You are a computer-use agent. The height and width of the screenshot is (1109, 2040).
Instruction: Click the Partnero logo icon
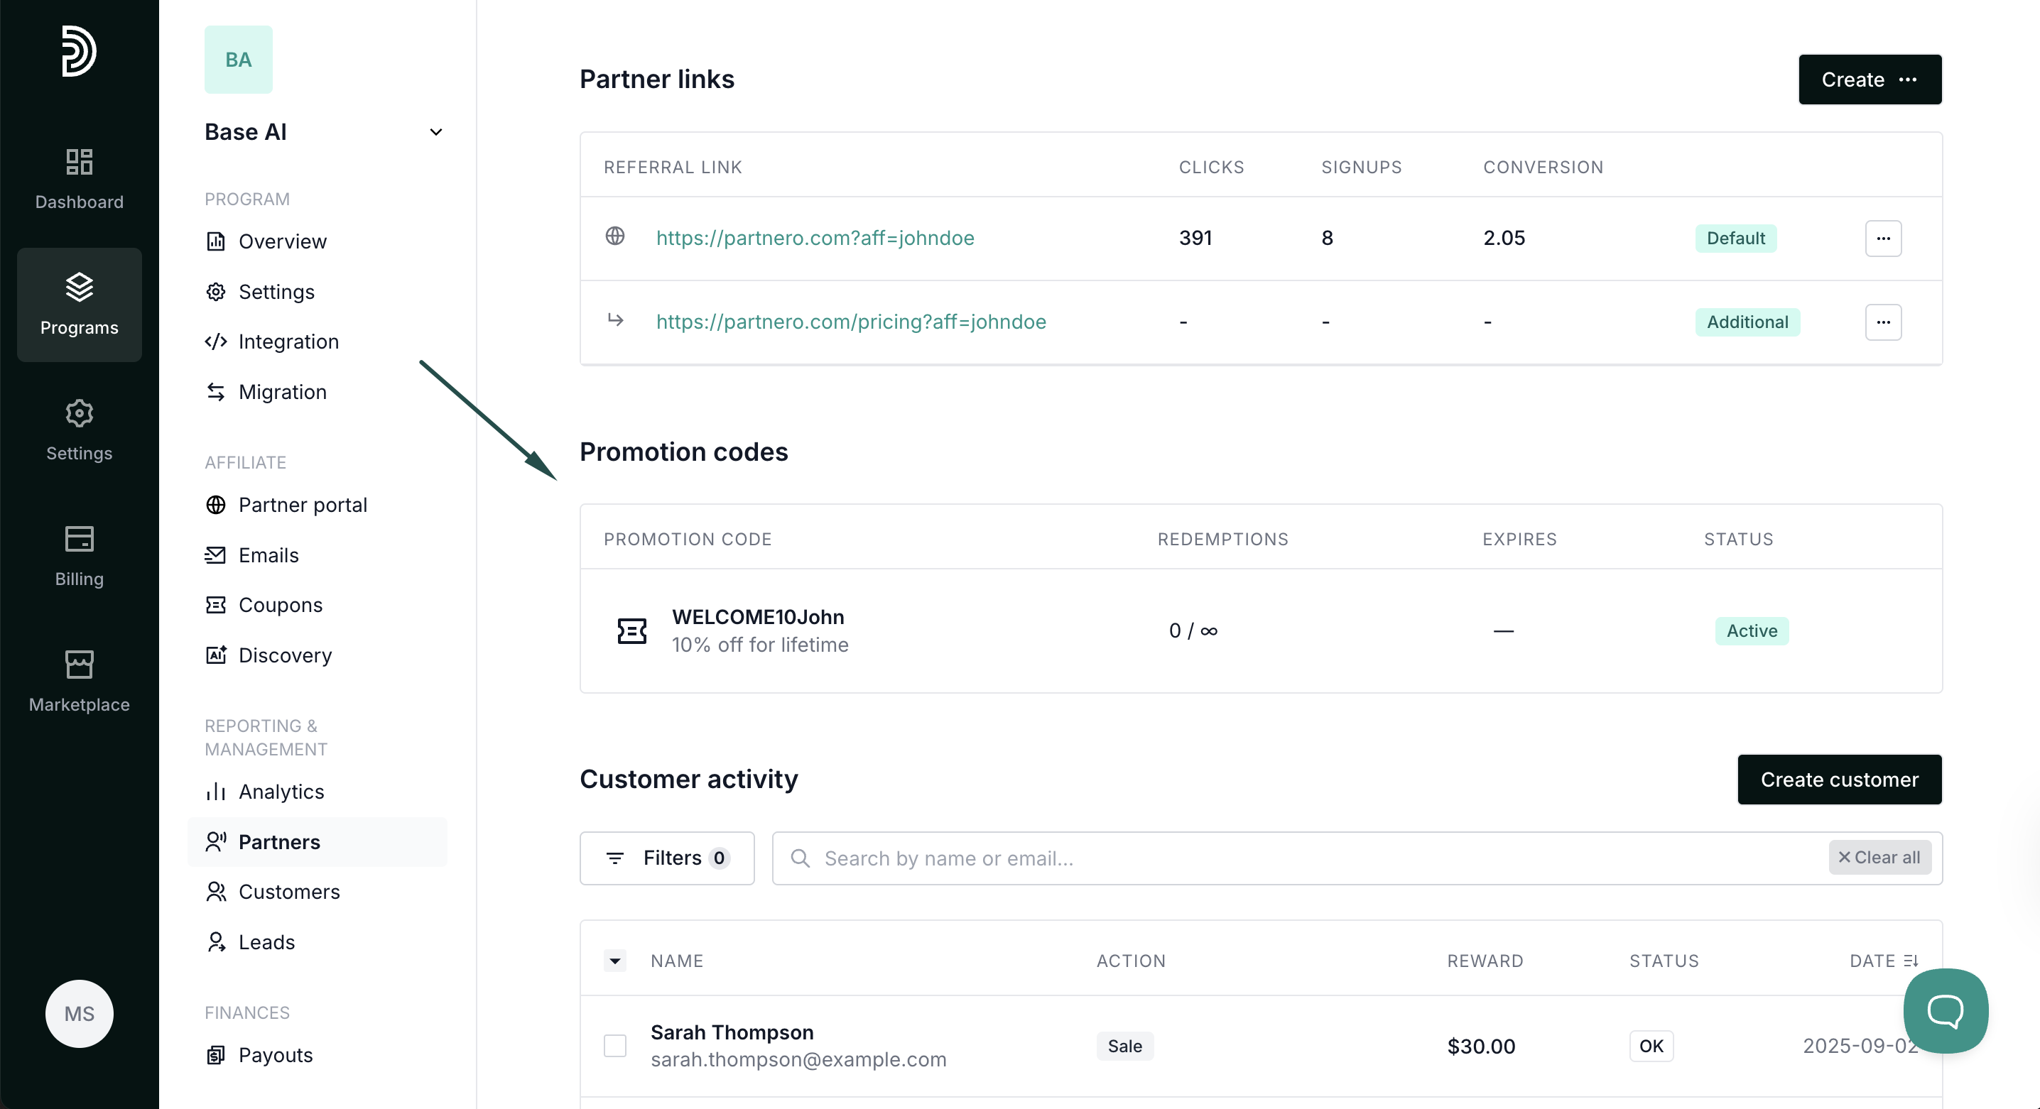point(79,51)
